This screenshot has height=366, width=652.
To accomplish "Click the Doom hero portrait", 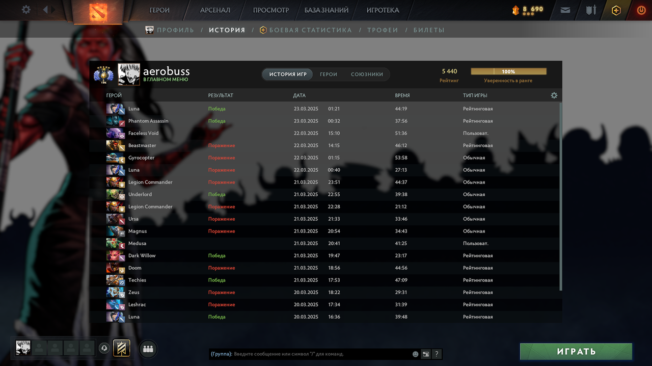I will 116,268.
